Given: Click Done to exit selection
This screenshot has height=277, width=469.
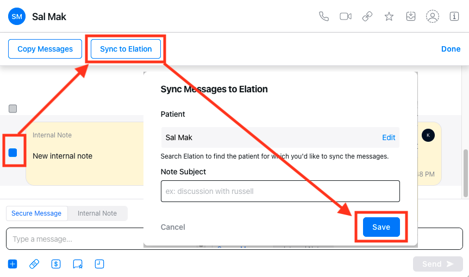Looking at the screenshot, I should pos(451,49).
